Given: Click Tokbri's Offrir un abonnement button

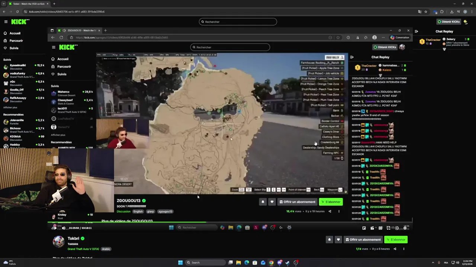Looking at the screenshot, I should pyautogui.click(x=363, y=240).
